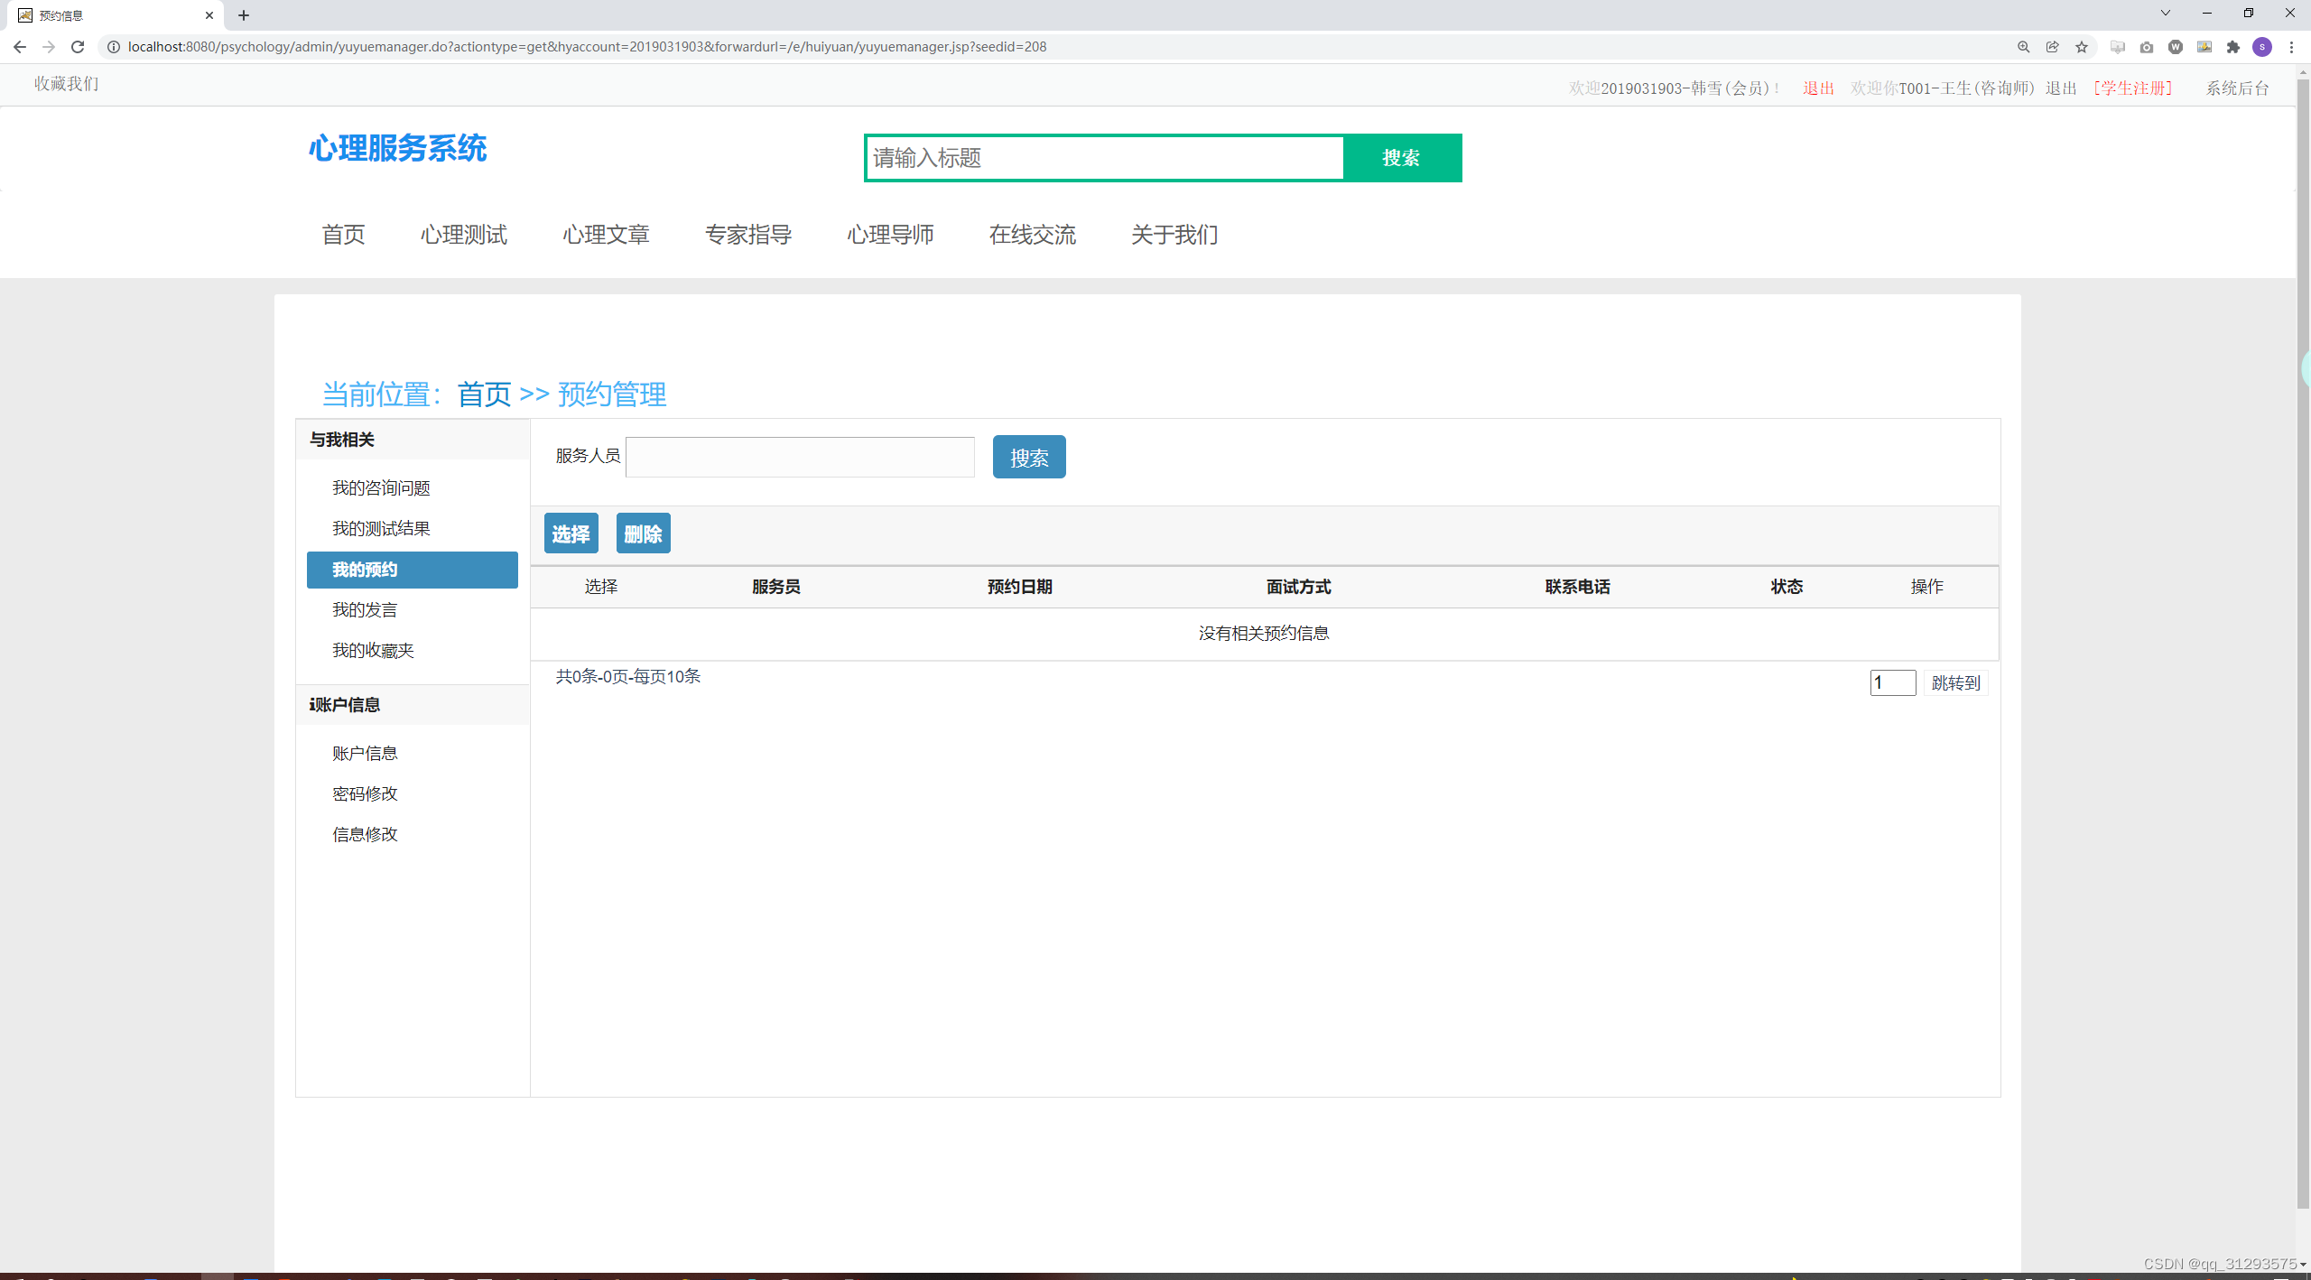The height and width of the screenshot is (1280, 2311).
Task: Click the 跳转到 page jump button
Action: tap(1955, 683)
